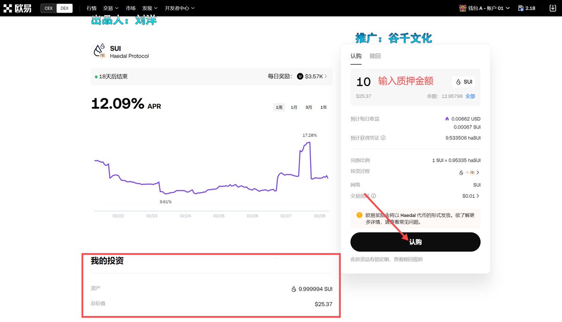This screenshot has height=322, width=562.
Task: Select the 3月 chart range
Action: tap(309, 107)
